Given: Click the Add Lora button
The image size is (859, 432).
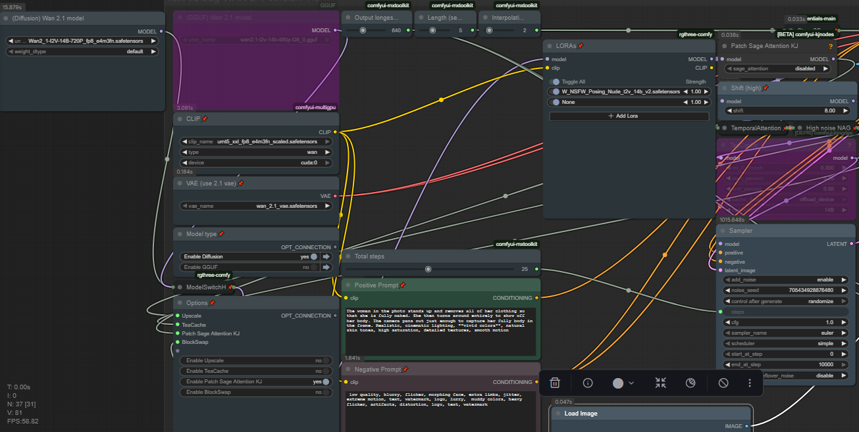Looking at the screenshot, I should 629,116.
